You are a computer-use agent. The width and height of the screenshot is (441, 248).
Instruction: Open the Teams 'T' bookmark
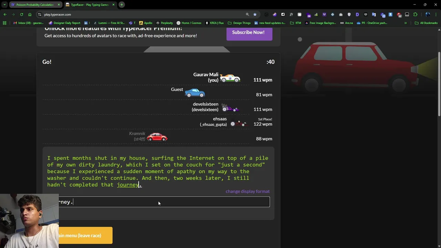[x=132, y=23]
